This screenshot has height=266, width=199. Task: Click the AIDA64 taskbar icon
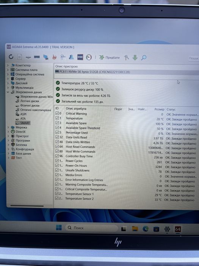pyautogui.click(x=178, y=230)
